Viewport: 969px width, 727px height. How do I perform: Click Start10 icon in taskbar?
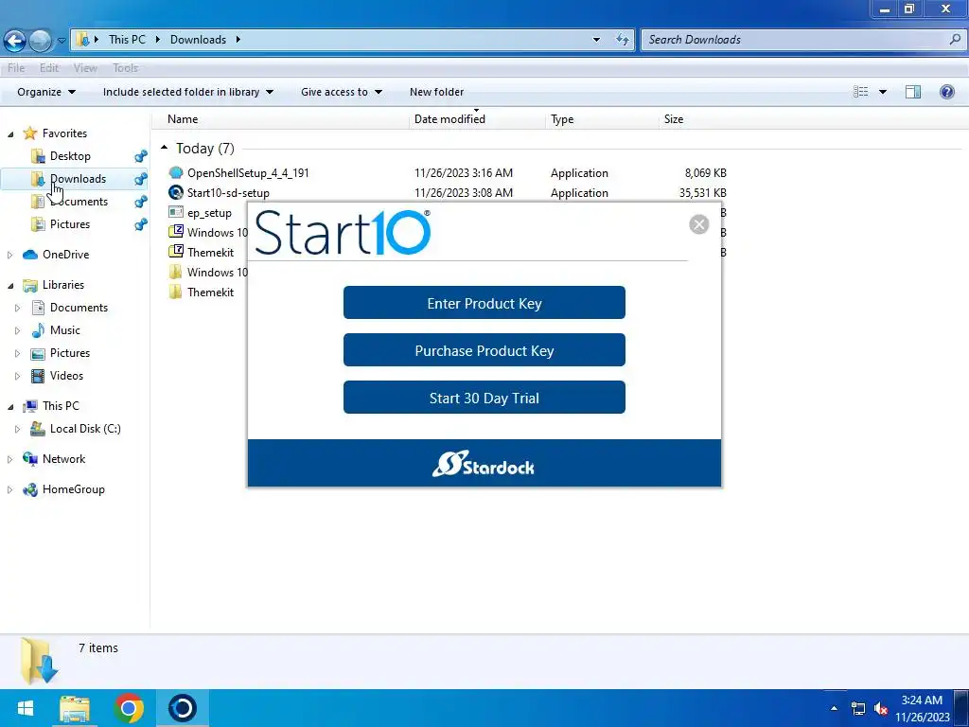pos(183,708)
